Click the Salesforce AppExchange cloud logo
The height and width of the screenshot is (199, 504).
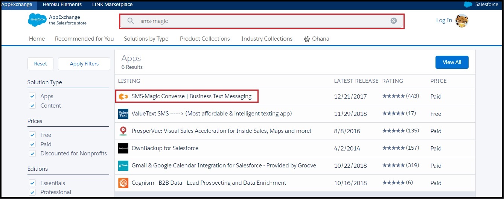(x=37, y=20)
